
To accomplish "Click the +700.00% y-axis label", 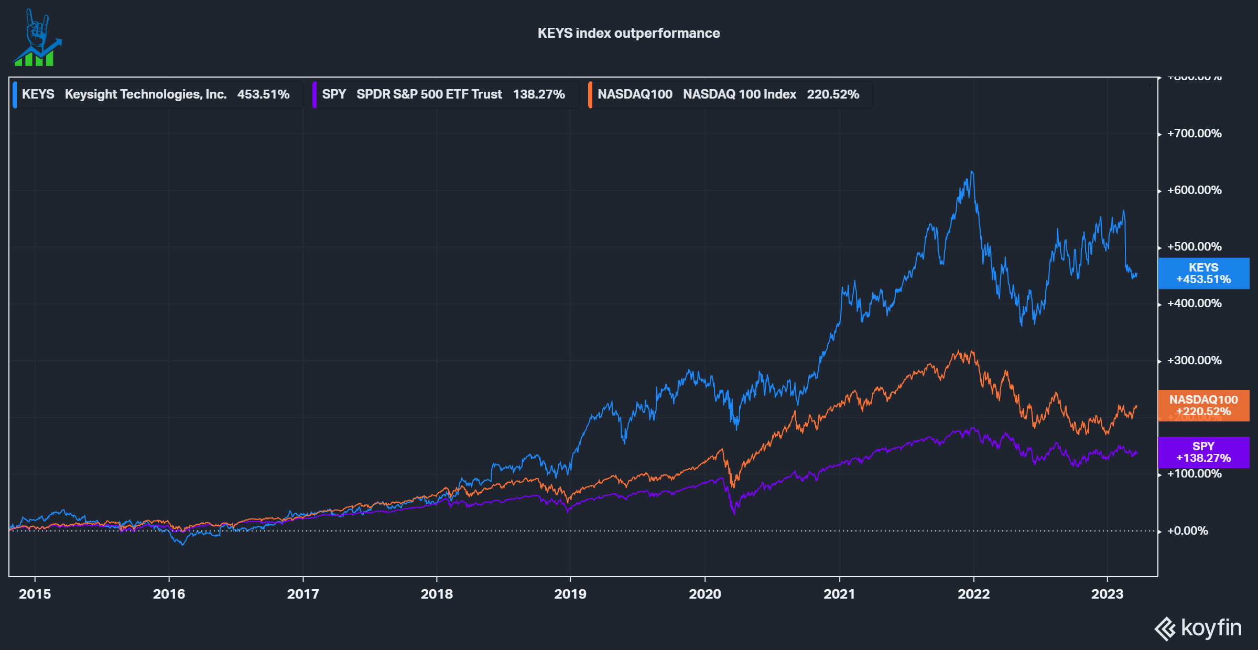I will click(x=1194, y=133).
